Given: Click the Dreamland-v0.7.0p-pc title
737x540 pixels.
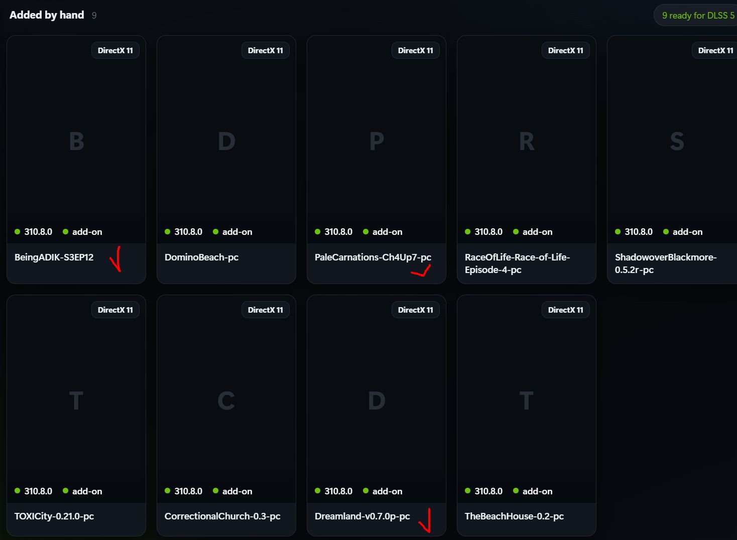Looking at the screenshot, I should click(x=362, y=516).
